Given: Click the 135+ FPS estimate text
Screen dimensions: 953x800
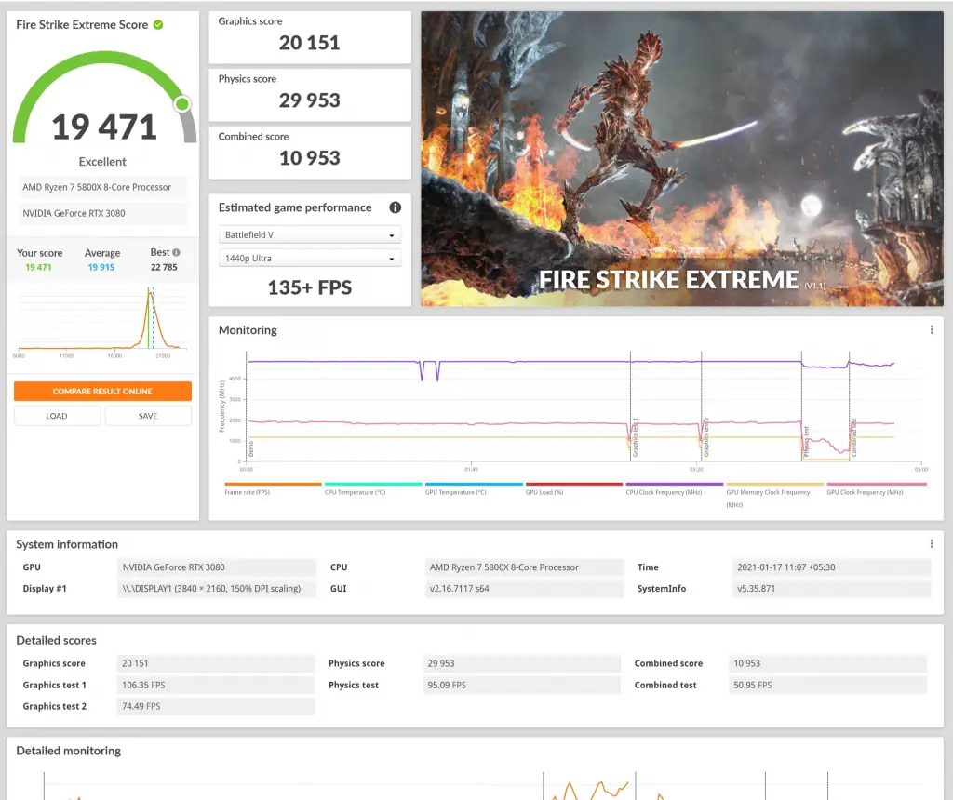Looking at the screenshot, I should pyautogui.click(x=309, y=287).
